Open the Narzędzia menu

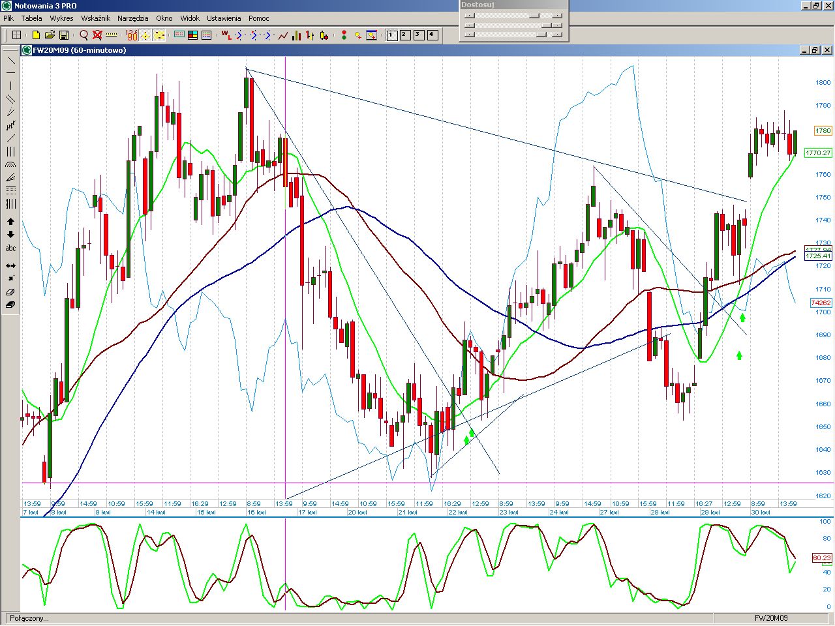tap(133, 18)
